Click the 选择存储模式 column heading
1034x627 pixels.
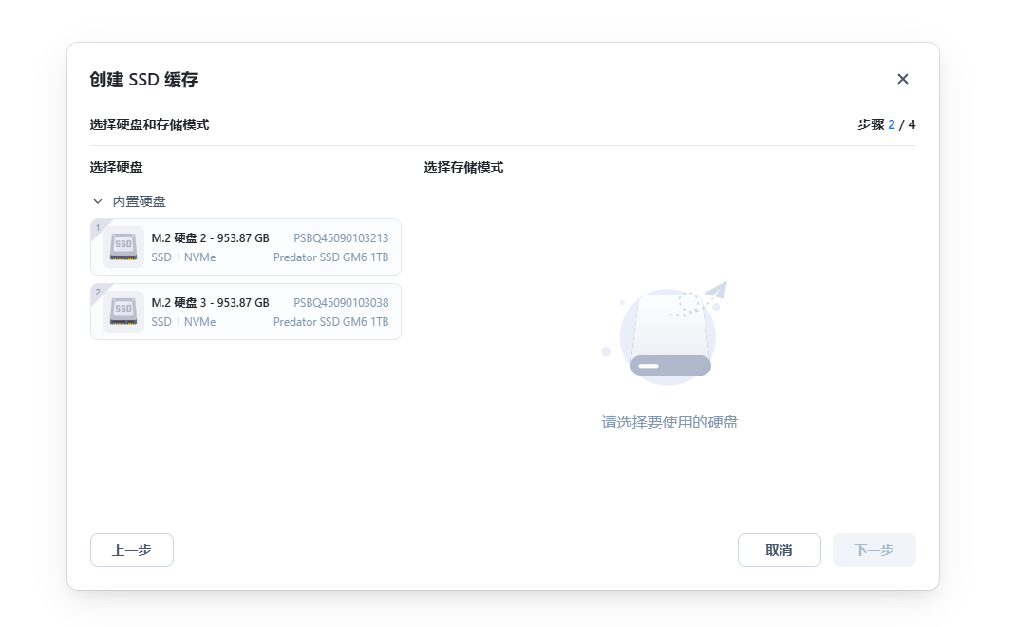pyautogui.click(x=461, y=167)
